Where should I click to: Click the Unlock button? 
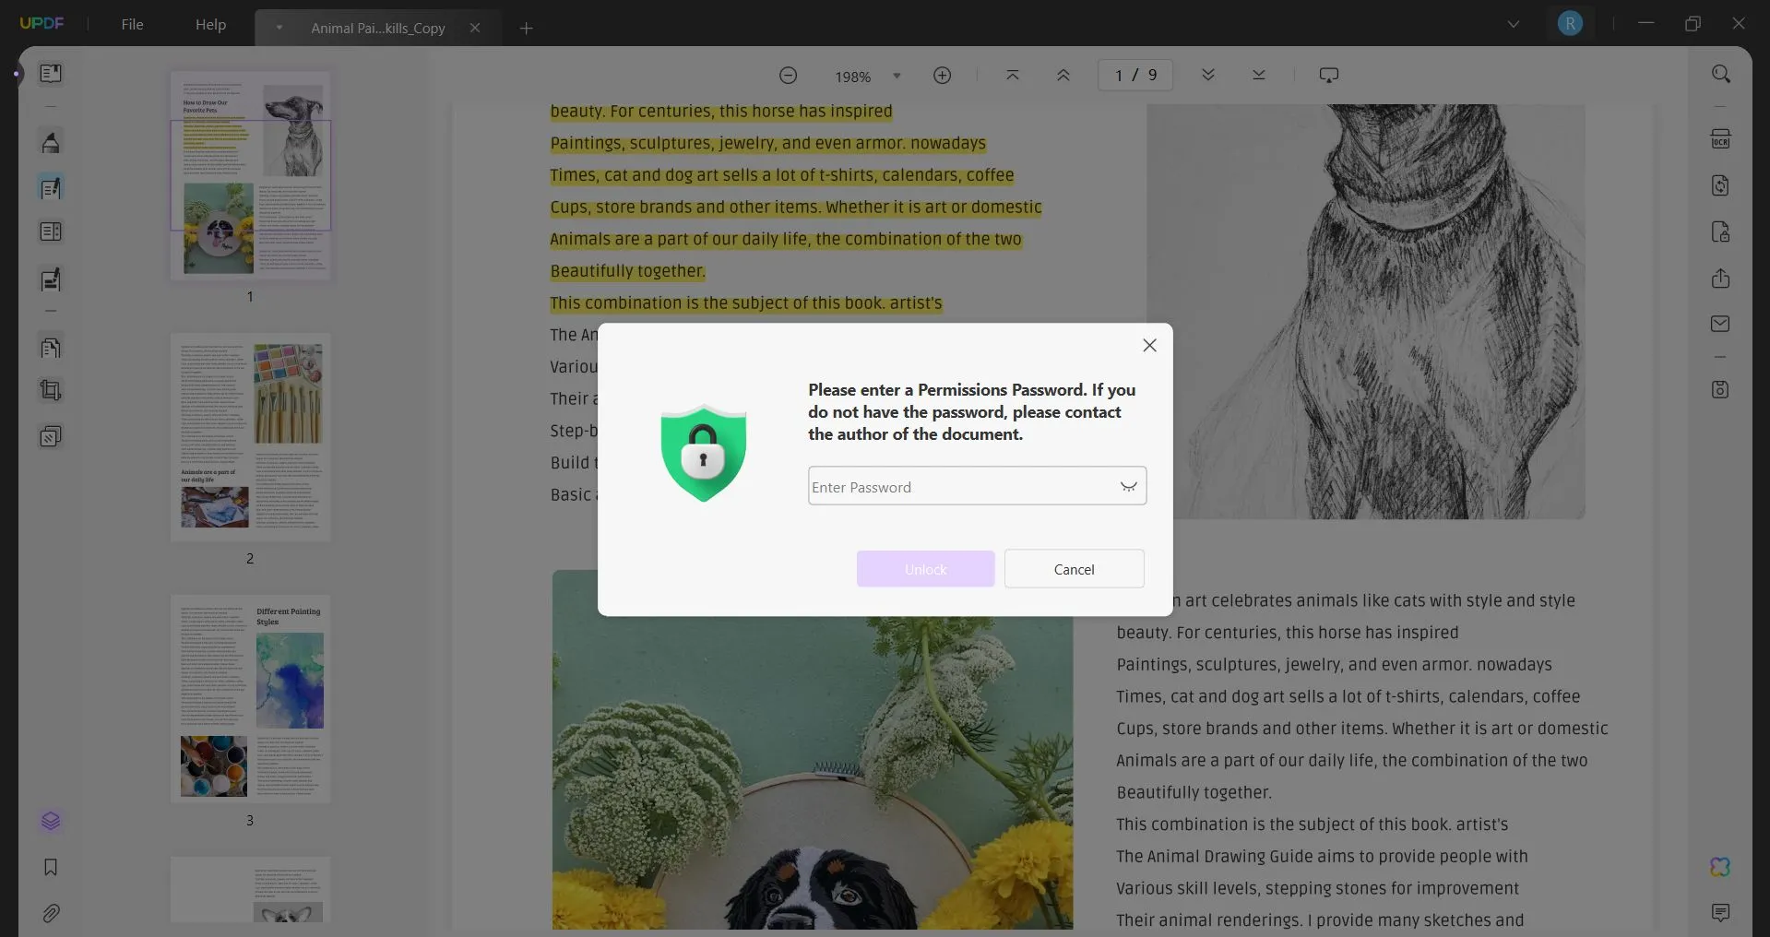925,569
